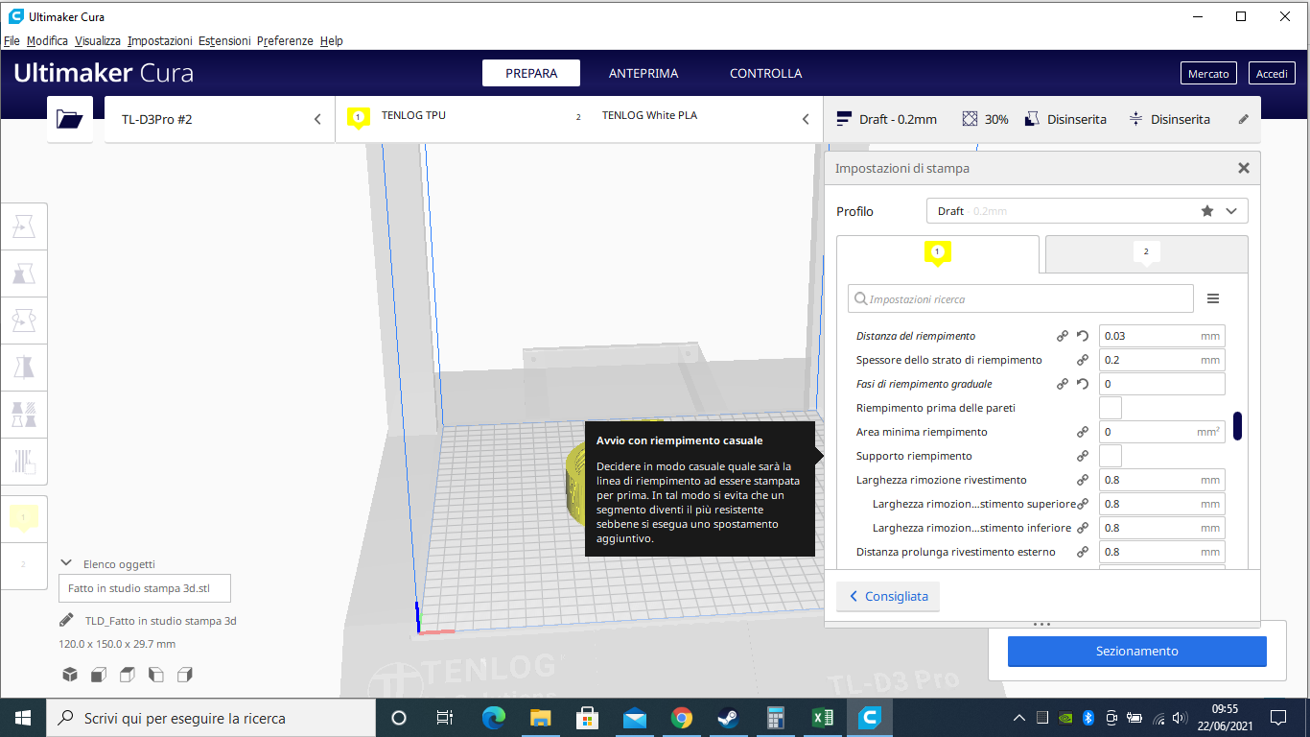Viewport: 1310px width, 737px height.
Task: Click the pencil edit icon in print settings bar
Action: (1244, 119)
